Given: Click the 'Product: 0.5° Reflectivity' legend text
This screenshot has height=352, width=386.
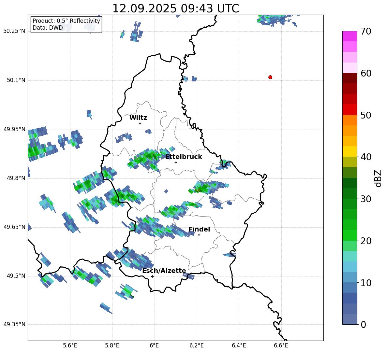Looking at the screenshot, I should (66, 21).
